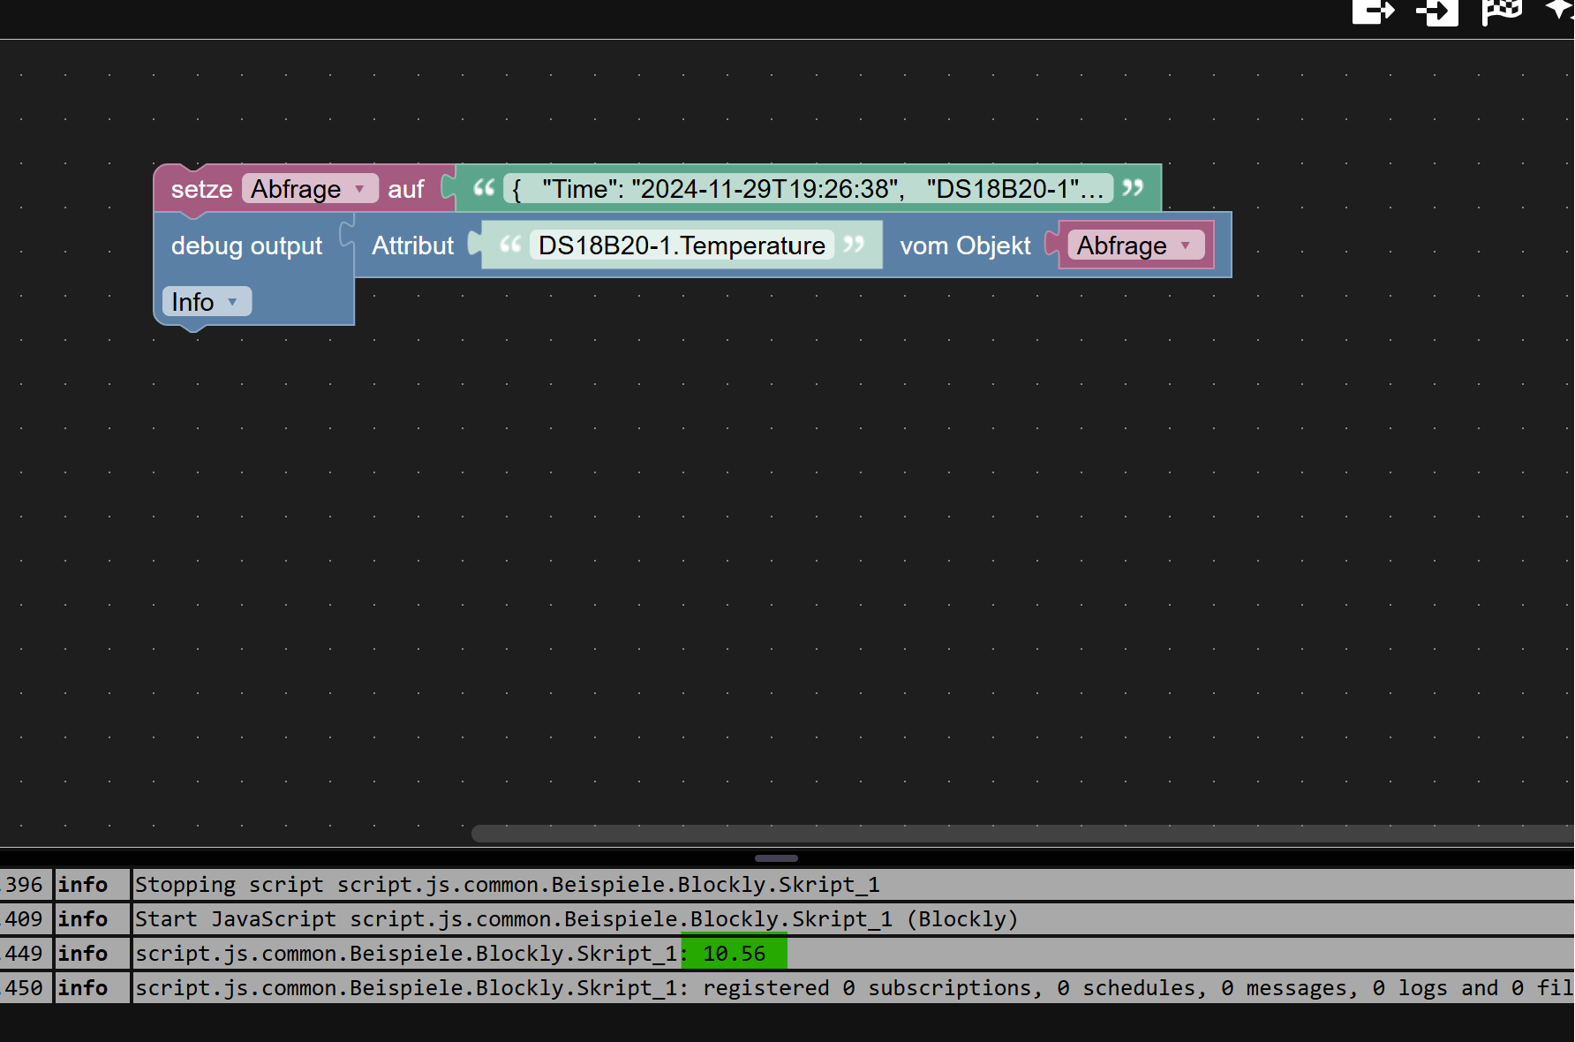Click the Stopping script log message
1575x1042 pixels.
(508, 885)
